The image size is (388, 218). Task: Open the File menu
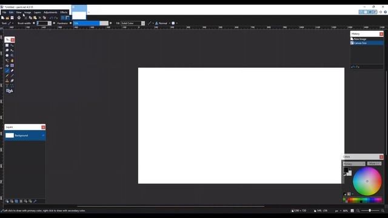coord(4,12)
